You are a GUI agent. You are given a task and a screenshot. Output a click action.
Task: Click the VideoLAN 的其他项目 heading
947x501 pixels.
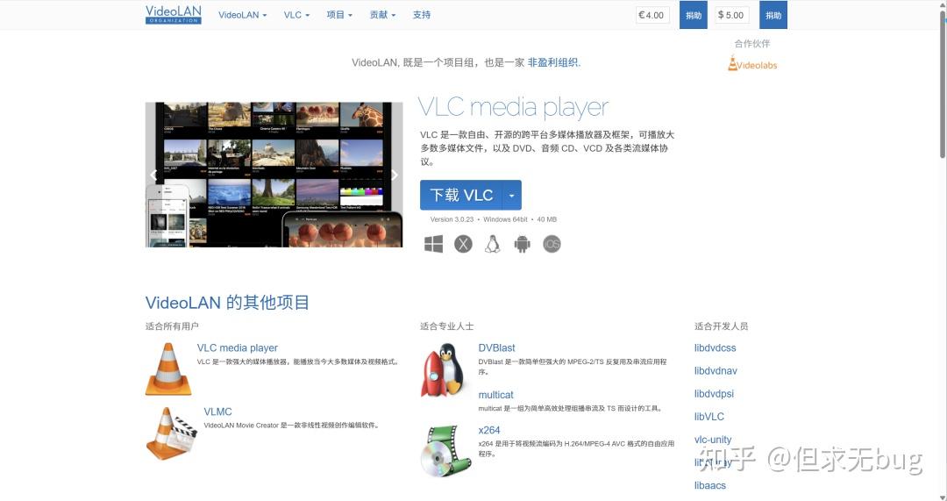(x=227, y=302)
